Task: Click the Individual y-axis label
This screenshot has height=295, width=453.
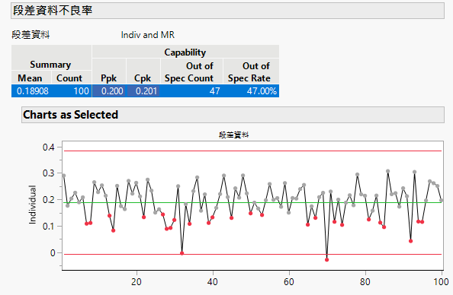Action: tap(32, 205)
